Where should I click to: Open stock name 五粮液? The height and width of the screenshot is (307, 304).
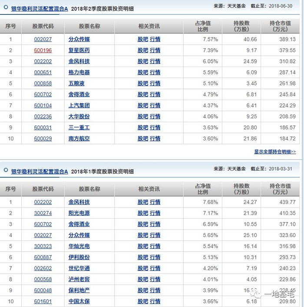tap(76, 83)
